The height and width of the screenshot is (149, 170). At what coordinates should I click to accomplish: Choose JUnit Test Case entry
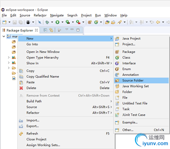[141, 115]
